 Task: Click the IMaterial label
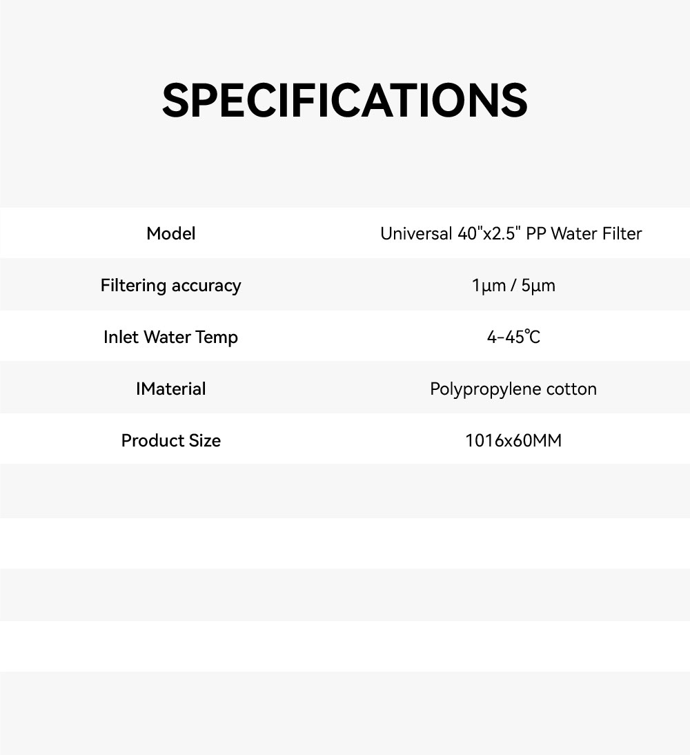(x=171, y=389)
